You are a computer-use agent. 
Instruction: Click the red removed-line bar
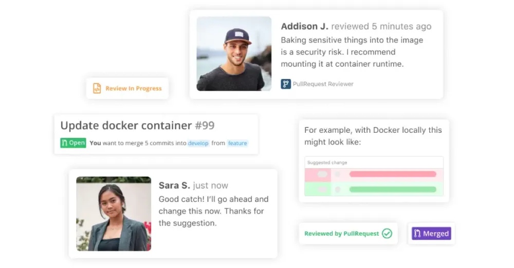coord(392,174)
